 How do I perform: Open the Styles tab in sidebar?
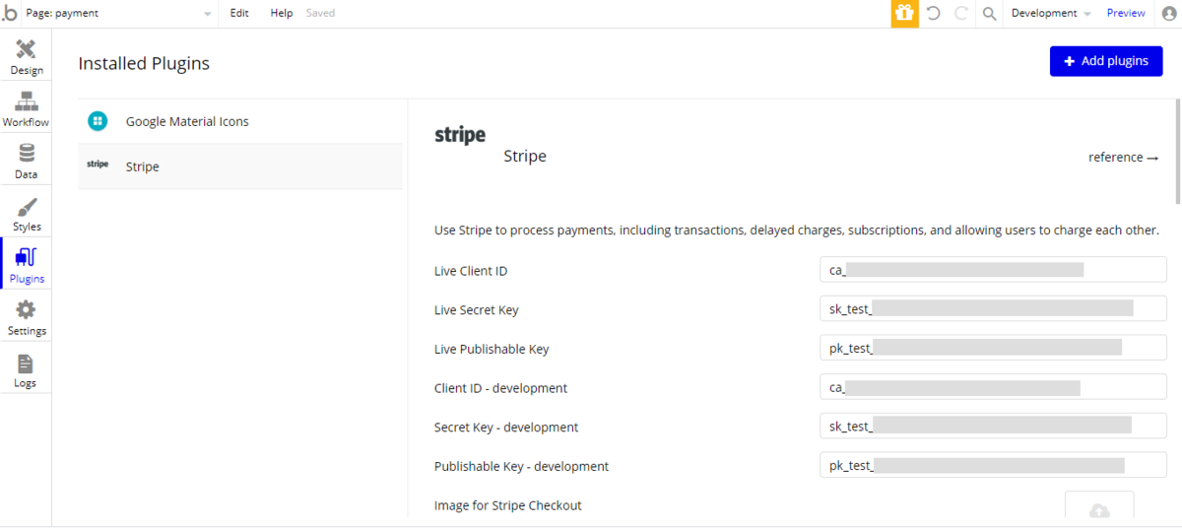(x=27, y=214)
